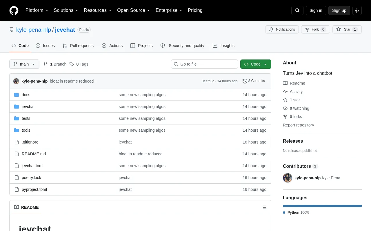Viewport: 371px width, 231px height.
Task: Click the book icon beside Readme
Action: point(285,83)
